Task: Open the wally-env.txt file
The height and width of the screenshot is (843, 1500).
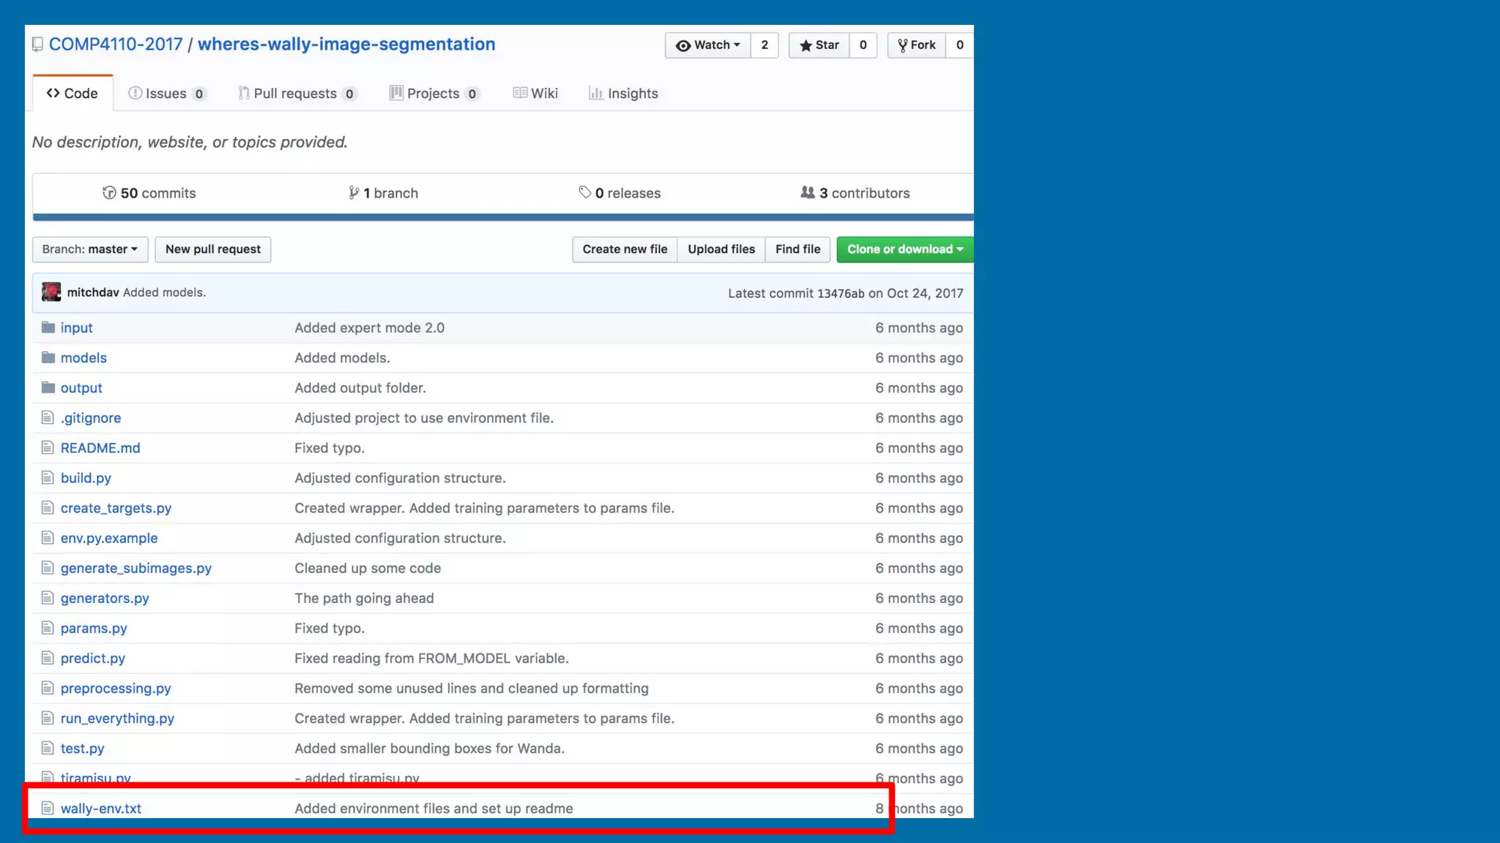Action: [101, 808]
